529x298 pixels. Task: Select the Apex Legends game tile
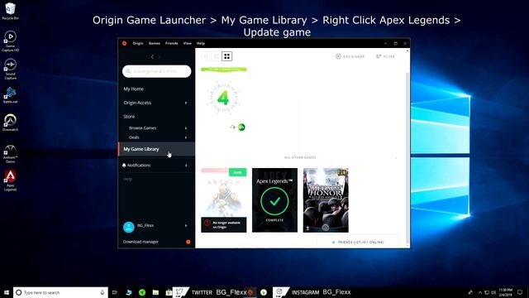pos(274,200)
